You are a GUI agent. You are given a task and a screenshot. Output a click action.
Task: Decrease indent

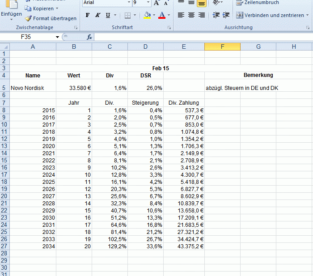(216, 15)
